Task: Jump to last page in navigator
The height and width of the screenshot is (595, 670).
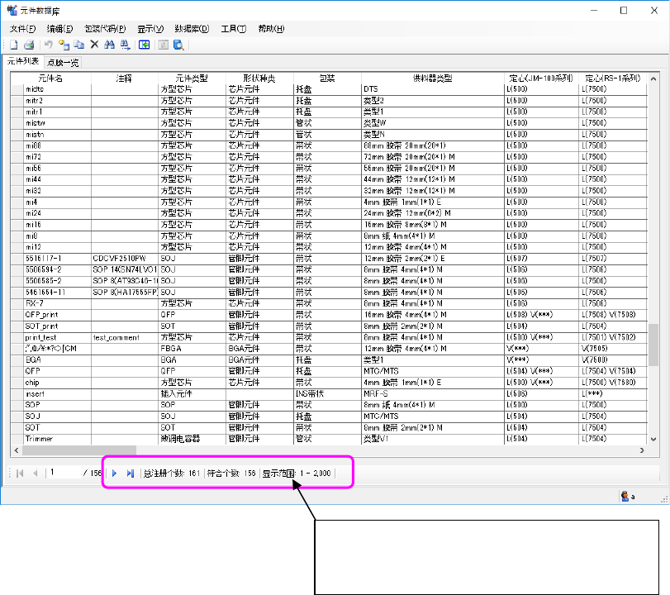Action: pos(130,473)
